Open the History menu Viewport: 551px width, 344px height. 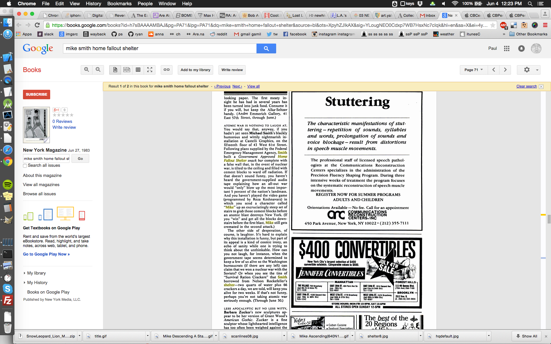coord(93,4)
